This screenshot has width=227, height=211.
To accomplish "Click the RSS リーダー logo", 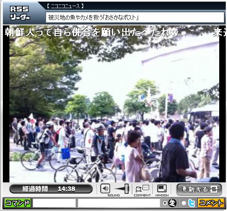I will click(x=20, y=13).
